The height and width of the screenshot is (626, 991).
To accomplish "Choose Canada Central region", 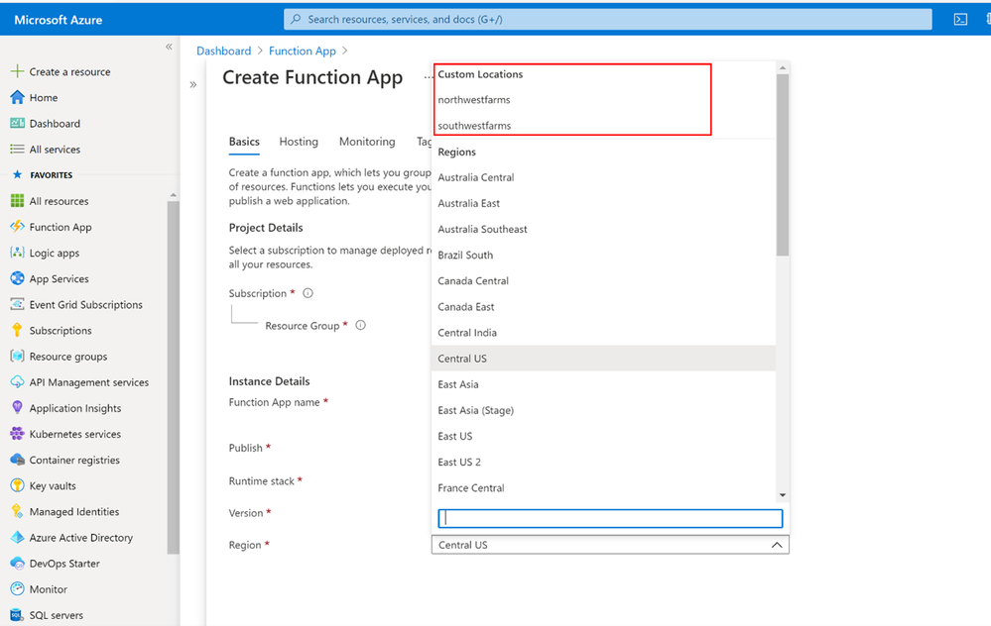I will [603, 281].
